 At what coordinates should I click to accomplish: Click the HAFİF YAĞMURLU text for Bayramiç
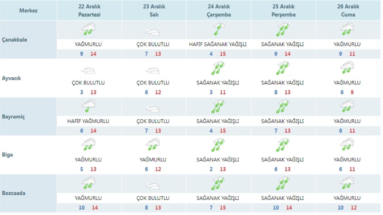(88, 121)
